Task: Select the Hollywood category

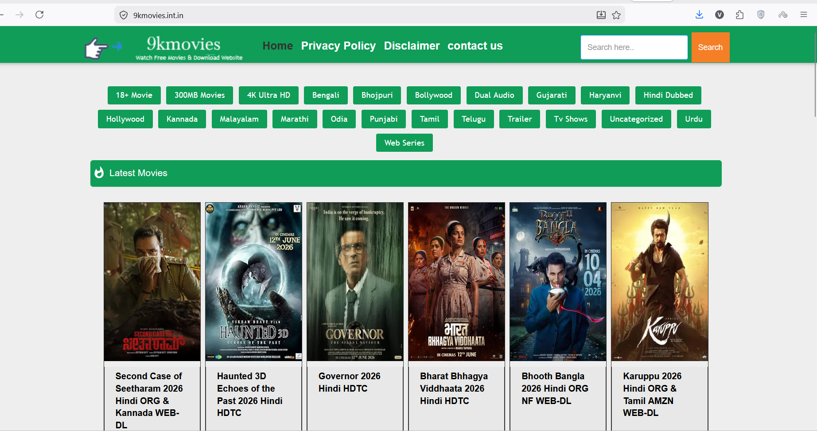Action: [125, 119]
